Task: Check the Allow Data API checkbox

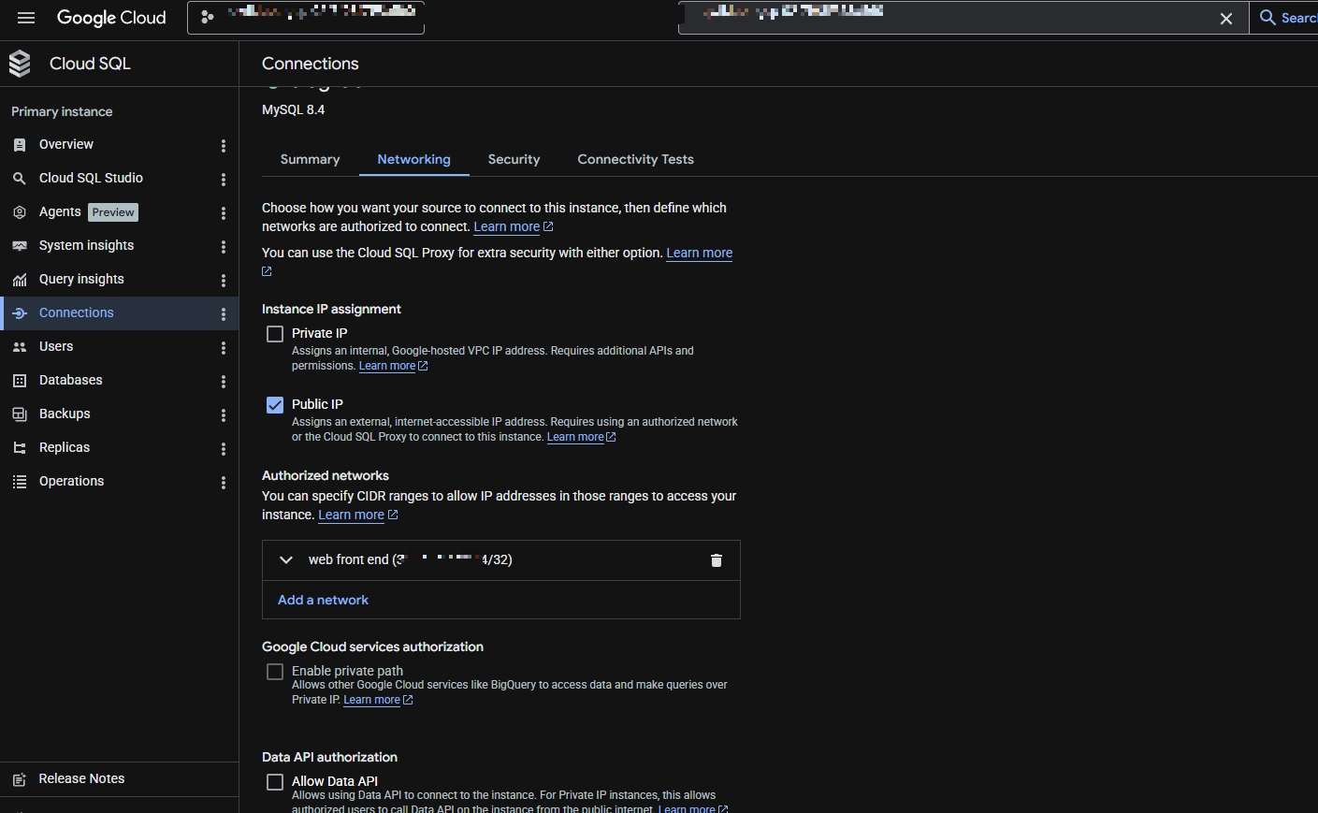Action: click(x=275, y=782)
